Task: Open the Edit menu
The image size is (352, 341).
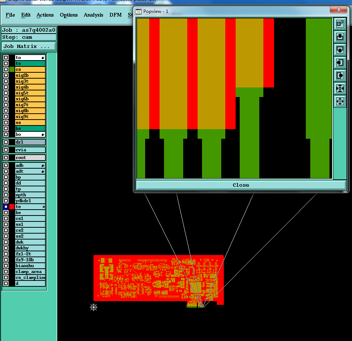Action: [26, 15]
